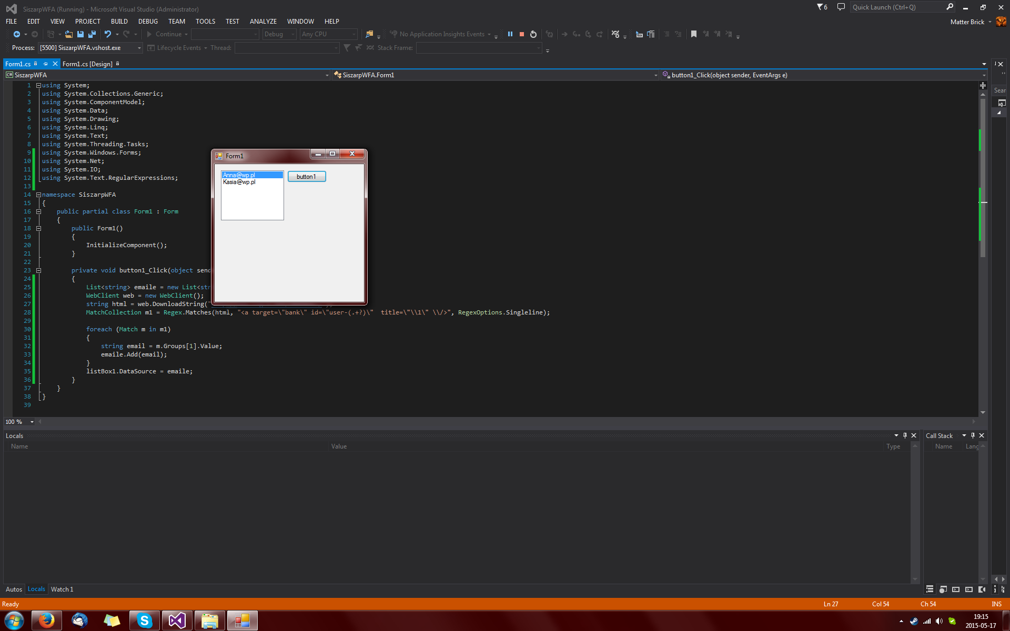Open Lifecycle Events button
Viewport: 1010px width, 631px height.
tap(178, 48)
